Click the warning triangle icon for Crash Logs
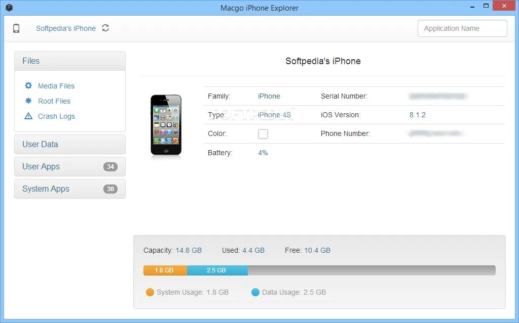 click(x=28, y=116)
